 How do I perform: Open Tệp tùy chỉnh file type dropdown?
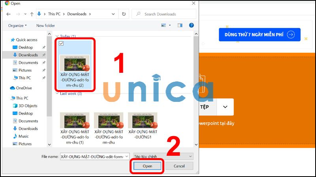[x=163, y=156]
